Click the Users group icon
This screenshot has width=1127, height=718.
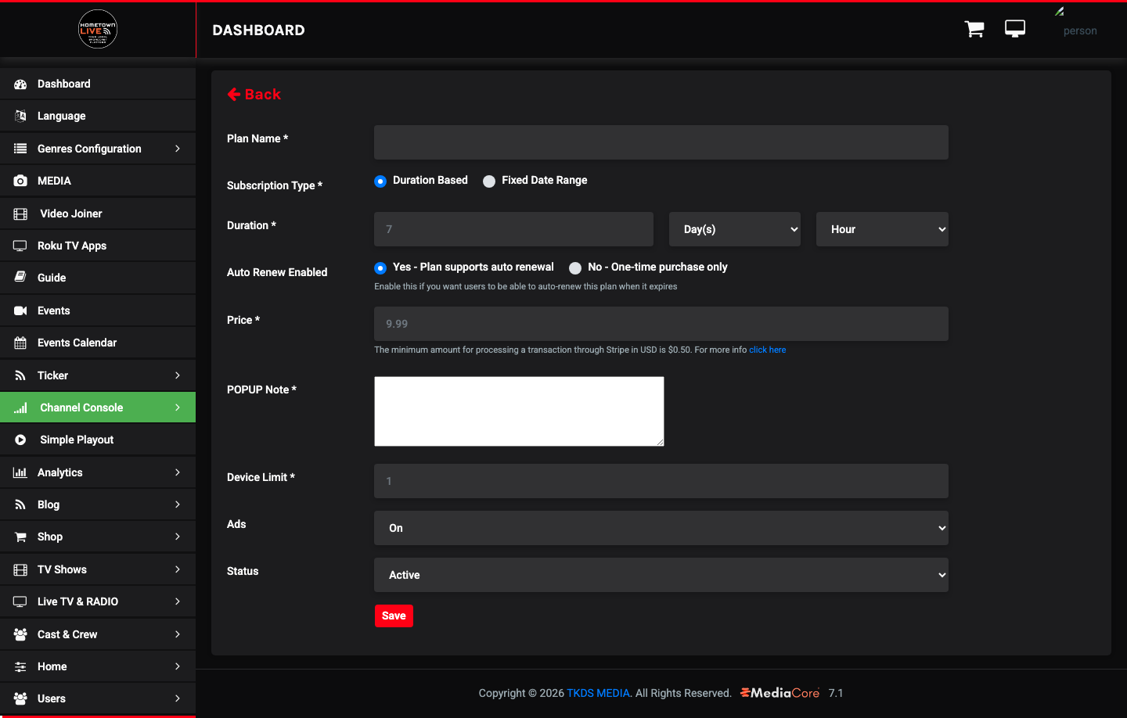tap(20, 698)
